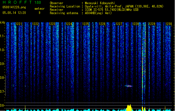
Task: Click the 1225 time marker
Action: point(85,24)
